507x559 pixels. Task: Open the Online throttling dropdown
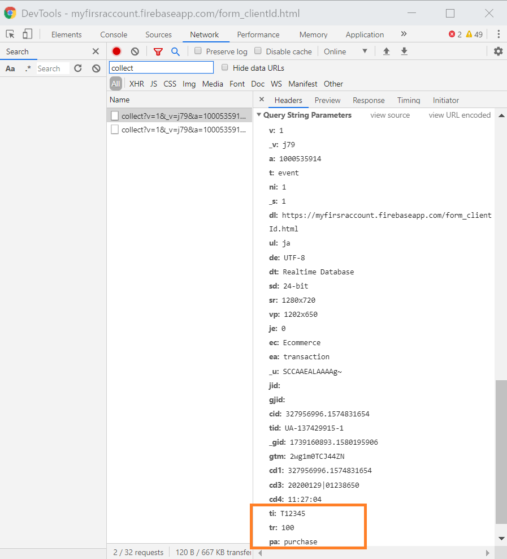[x=345, y=51]
